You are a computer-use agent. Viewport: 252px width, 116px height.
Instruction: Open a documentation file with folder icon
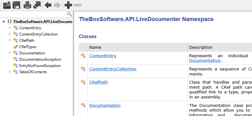coord(7,5)
